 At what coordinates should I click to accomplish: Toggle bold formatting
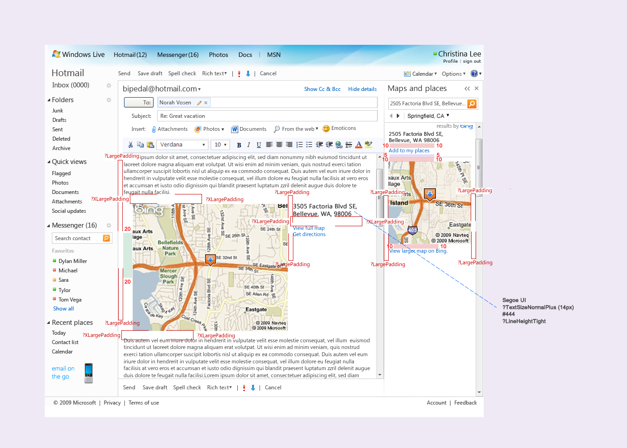pos(239,145)
